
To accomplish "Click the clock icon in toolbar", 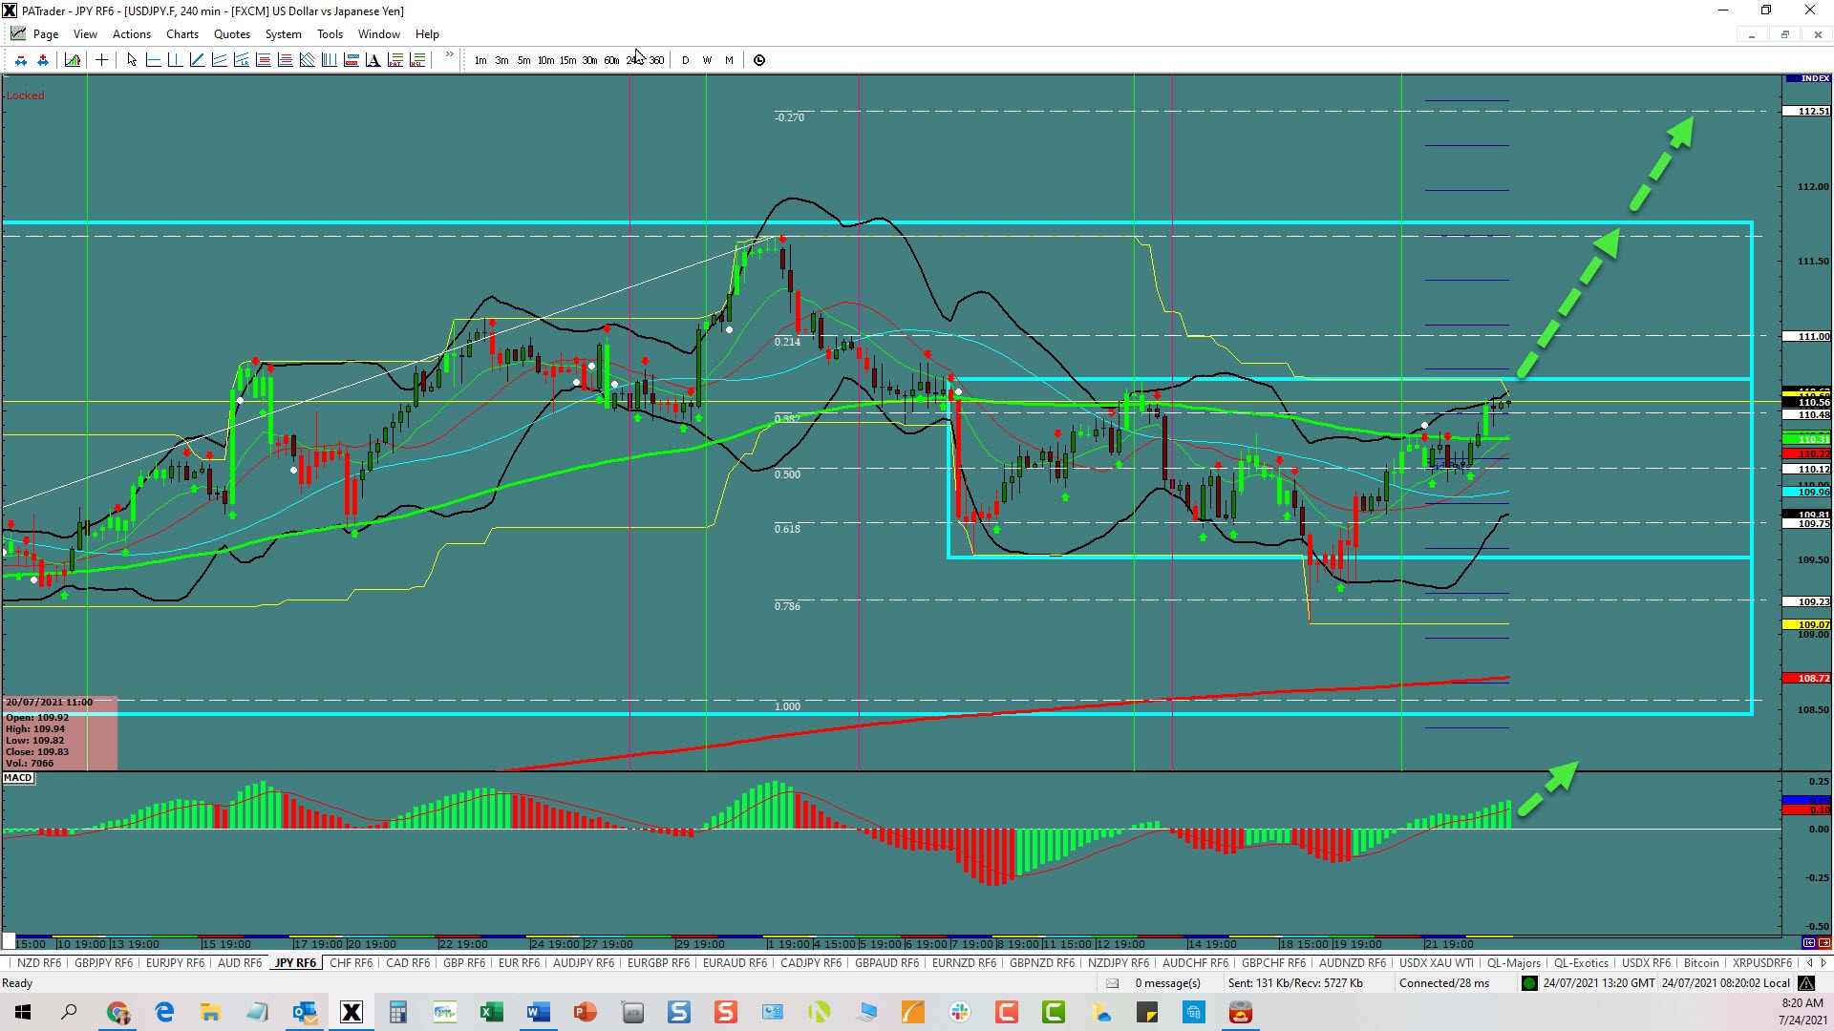I will point(759,60).
